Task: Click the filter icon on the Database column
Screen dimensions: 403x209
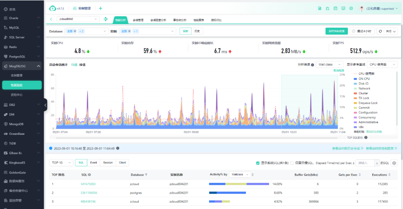Action: 146,175
